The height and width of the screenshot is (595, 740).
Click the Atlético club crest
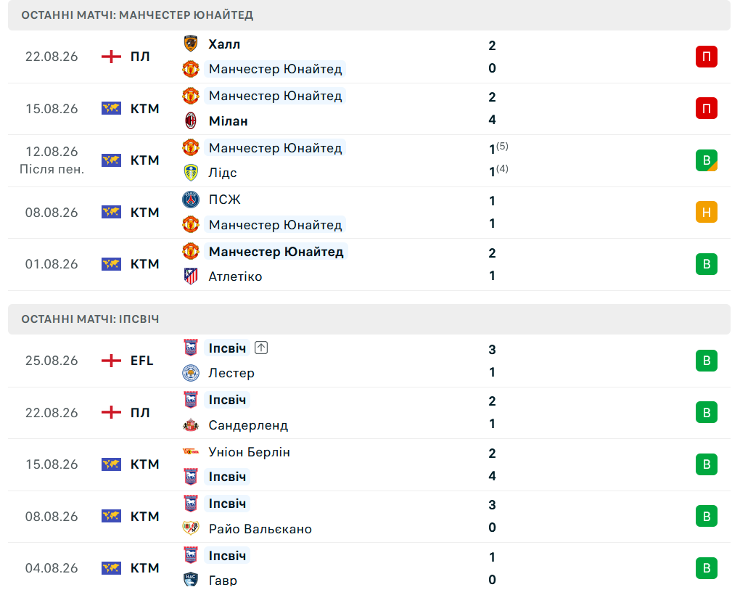[x=191, y=276]
